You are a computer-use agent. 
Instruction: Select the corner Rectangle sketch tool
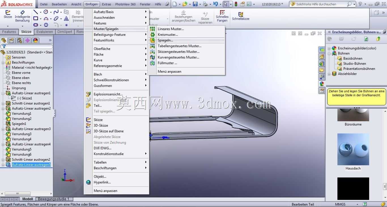click(x=36, y=18)
